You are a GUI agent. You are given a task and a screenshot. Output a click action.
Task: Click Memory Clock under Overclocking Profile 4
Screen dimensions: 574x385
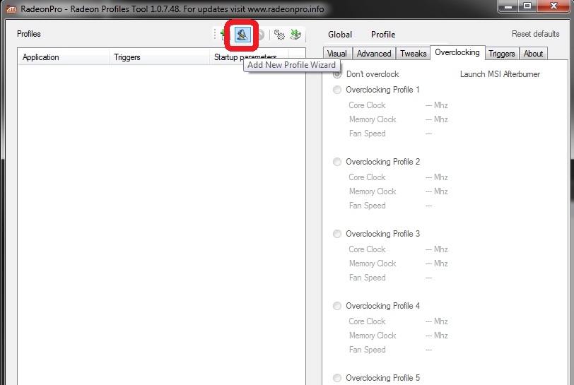pyautogui.click(x=373, y=336)
